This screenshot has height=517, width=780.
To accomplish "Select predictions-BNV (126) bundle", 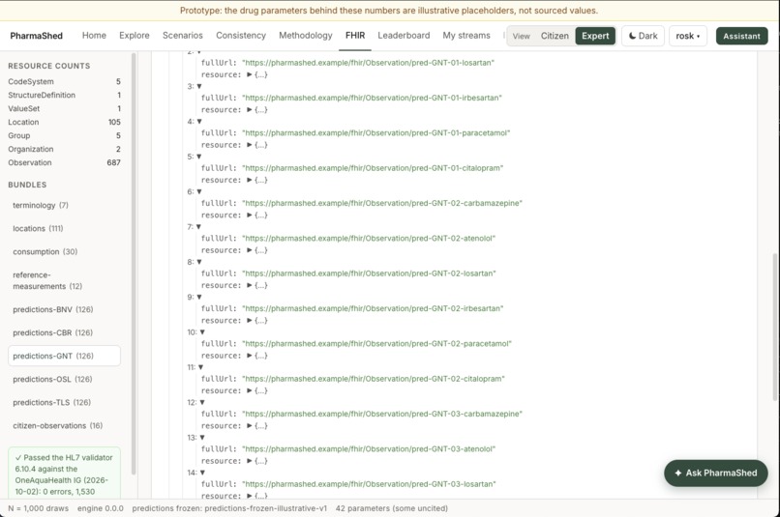I will 64,309.
